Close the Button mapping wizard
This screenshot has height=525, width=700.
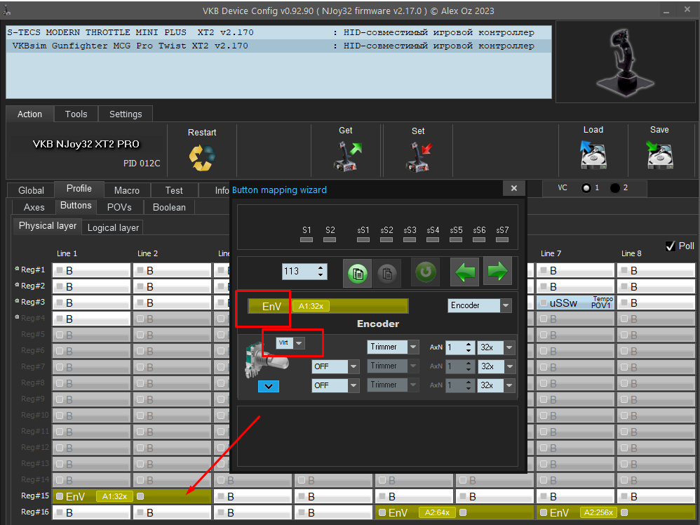click(x=514, y=188)
